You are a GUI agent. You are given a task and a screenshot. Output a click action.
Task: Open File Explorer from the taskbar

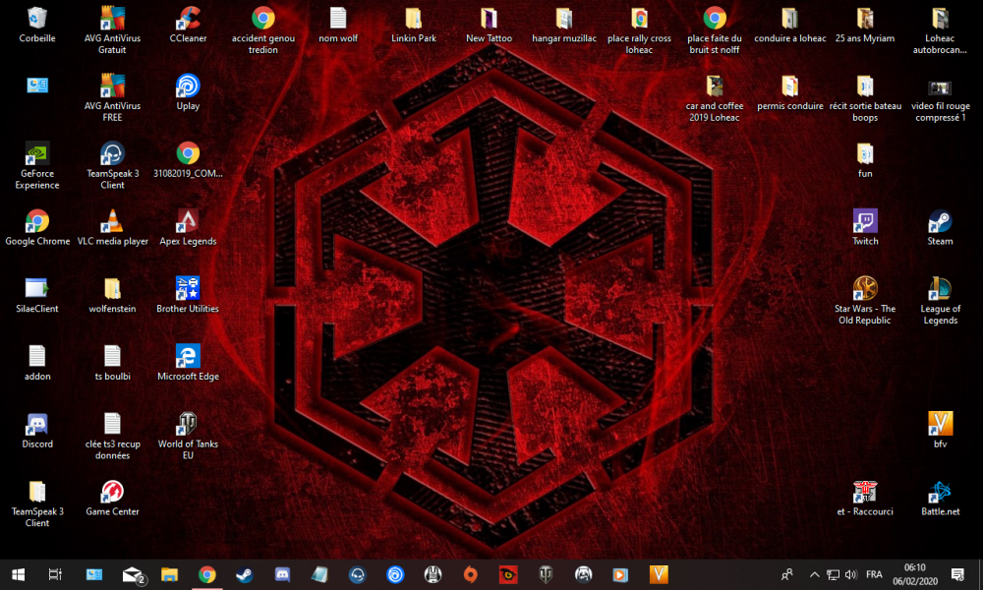coord(169,574)
